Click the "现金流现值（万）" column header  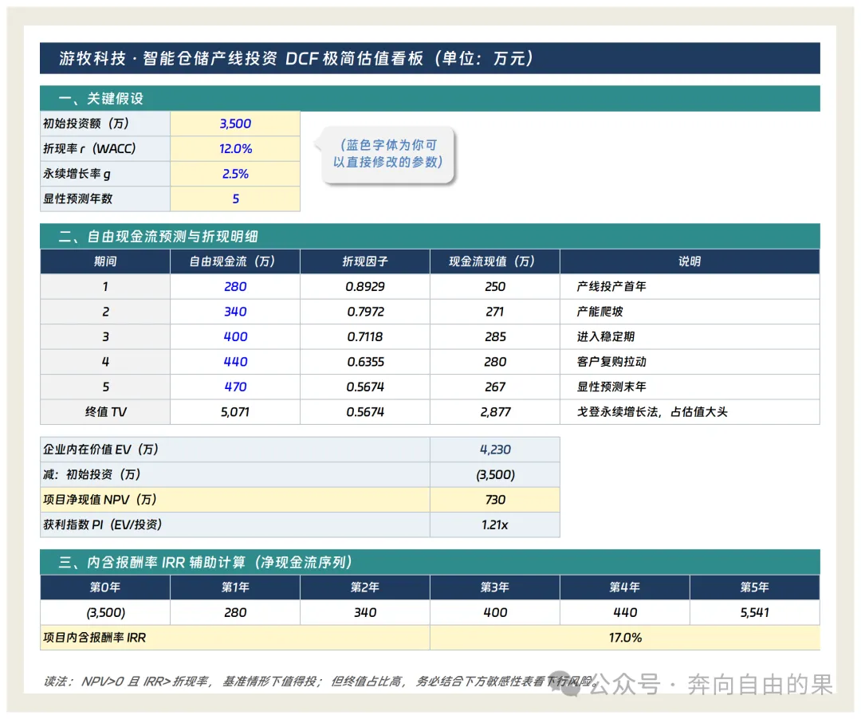pyautogui.click(x=495, y=261)
